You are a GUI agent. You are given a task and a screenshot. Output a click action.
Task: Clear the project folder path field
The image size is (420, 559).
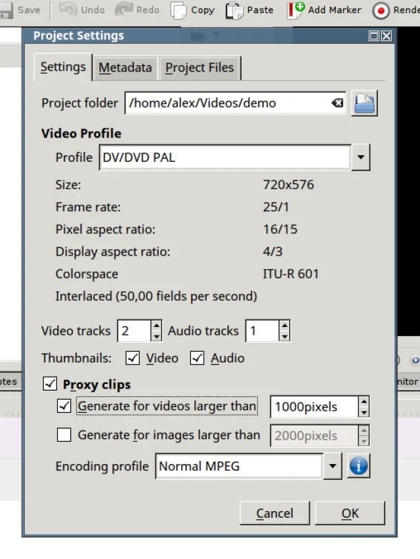pos(337,103)
